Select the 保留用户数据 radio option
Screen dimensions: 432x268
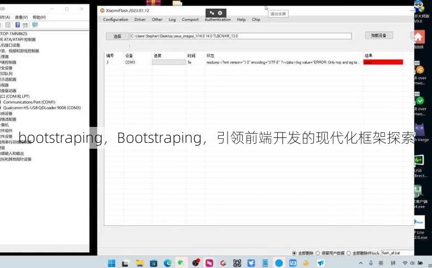318,253
